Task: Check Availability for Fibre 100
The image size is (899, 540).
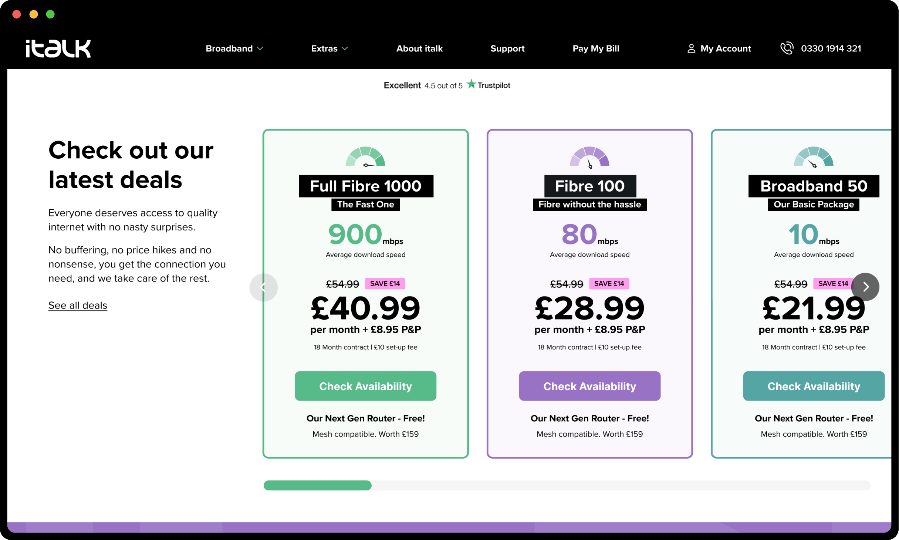Action: [589, 386]
